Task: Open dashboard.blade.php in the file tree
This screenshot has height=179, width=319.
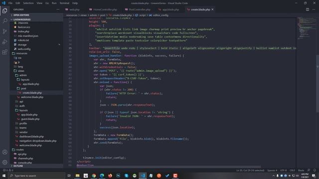Action: pos(31,136)
